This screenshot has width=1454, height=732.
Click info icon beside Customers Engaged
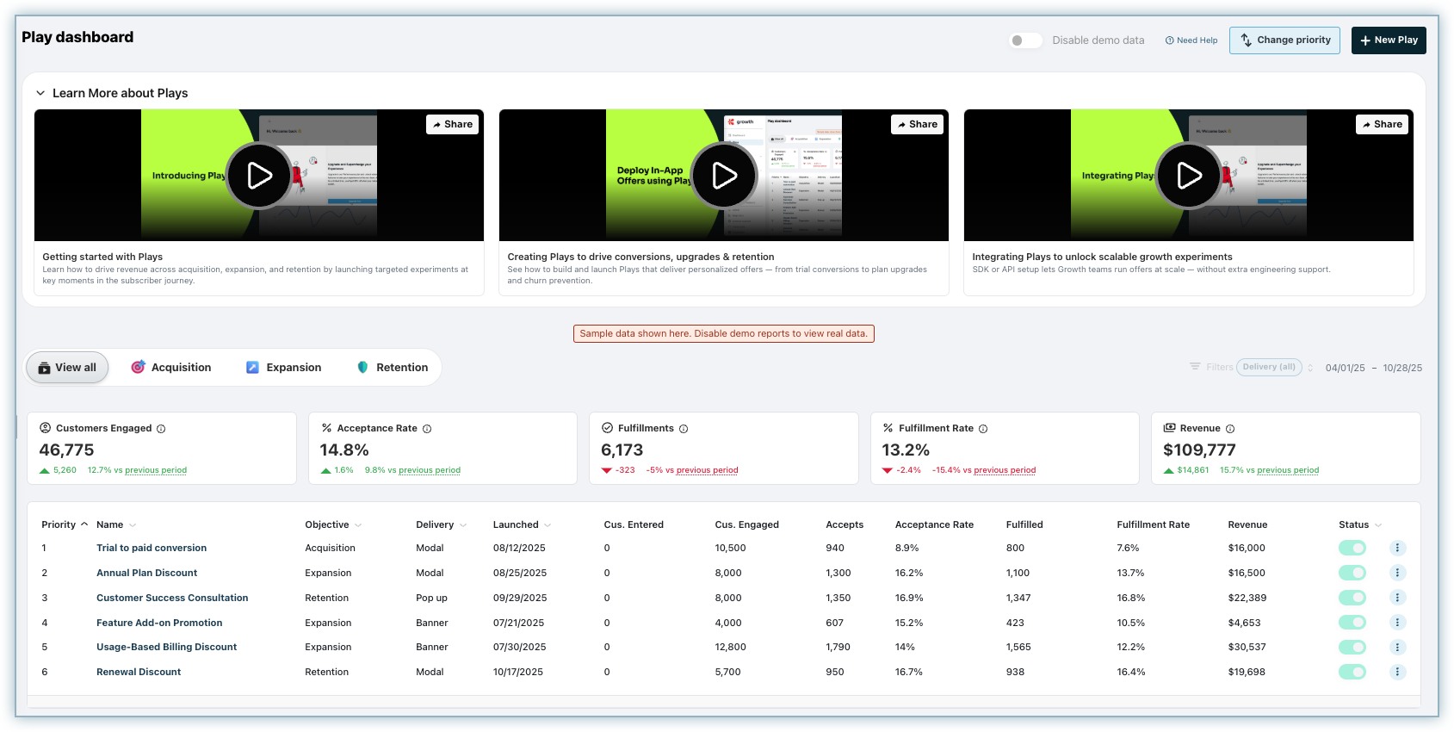[x=161, y=429]
